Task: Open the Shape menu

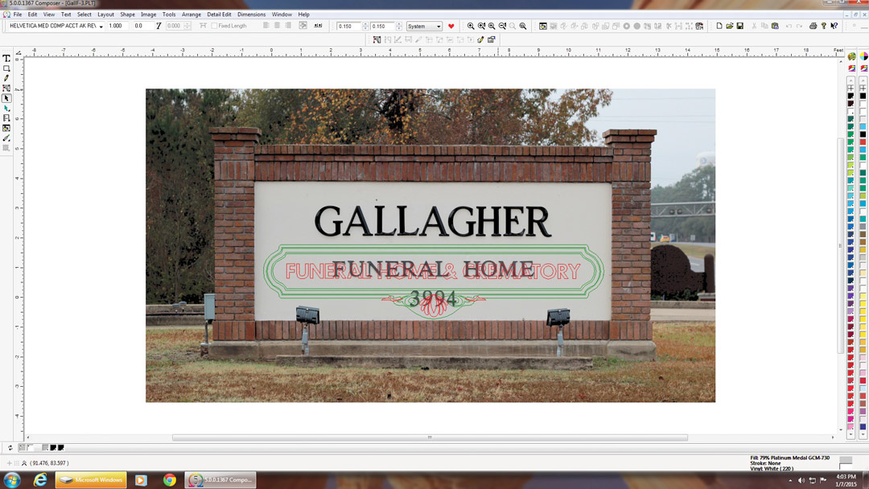Action: 127,14
